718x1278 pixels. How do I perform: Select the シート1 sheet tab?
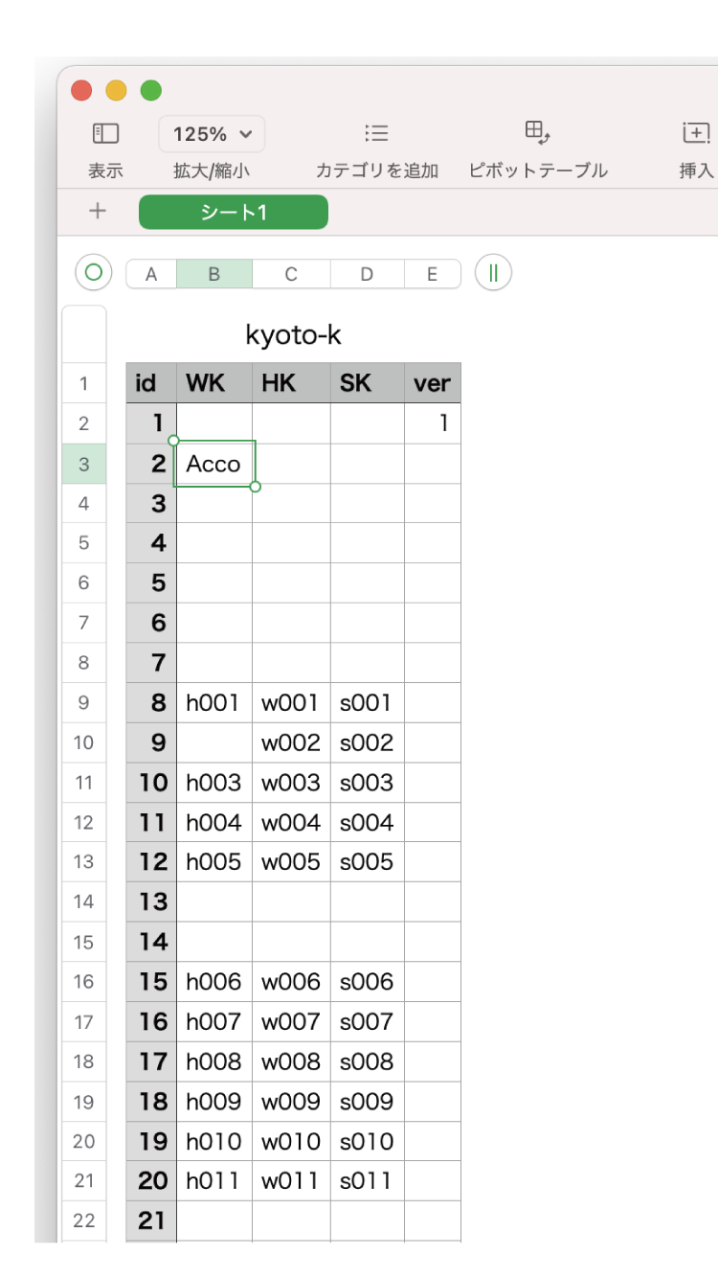click(234, 213)
